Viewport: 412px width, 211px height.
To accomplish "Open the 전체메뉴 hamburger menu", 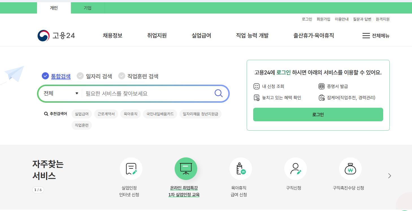I will (376, 36).
